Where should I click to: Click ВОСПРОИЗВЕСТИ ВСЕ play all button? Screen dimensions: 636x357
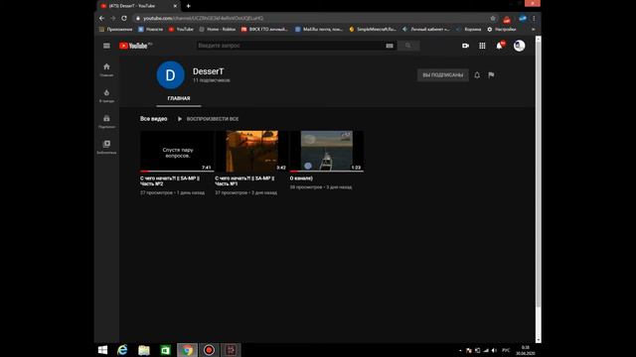[x=208, y=119]
